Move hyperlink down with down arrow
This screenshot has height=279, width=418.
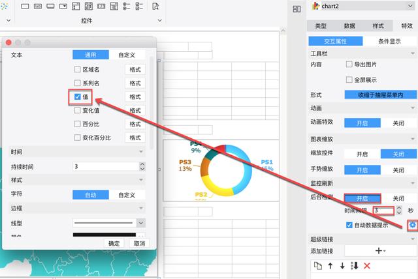point(342,265)
